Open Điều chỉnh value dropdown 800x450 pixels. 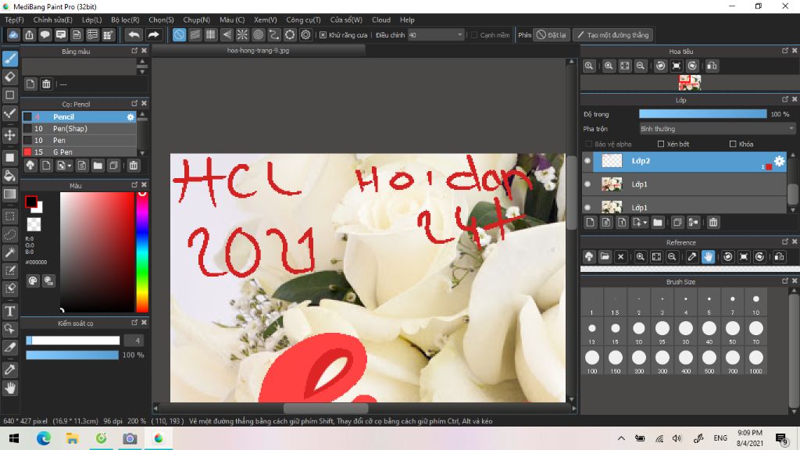click(436, 34)
